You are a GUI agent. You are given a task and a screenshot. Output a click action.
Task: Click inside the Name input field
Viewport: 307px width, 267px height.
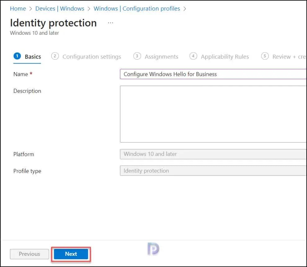(213, 74)
